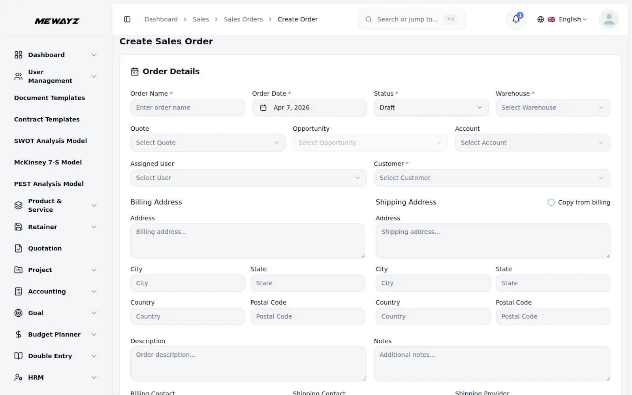Image resolution: width=632 pixels, height=395 pixels.
Task: Open McKinsey 7-S Model in sidebar
Action: pyautogui.click(x=48, y=162)
